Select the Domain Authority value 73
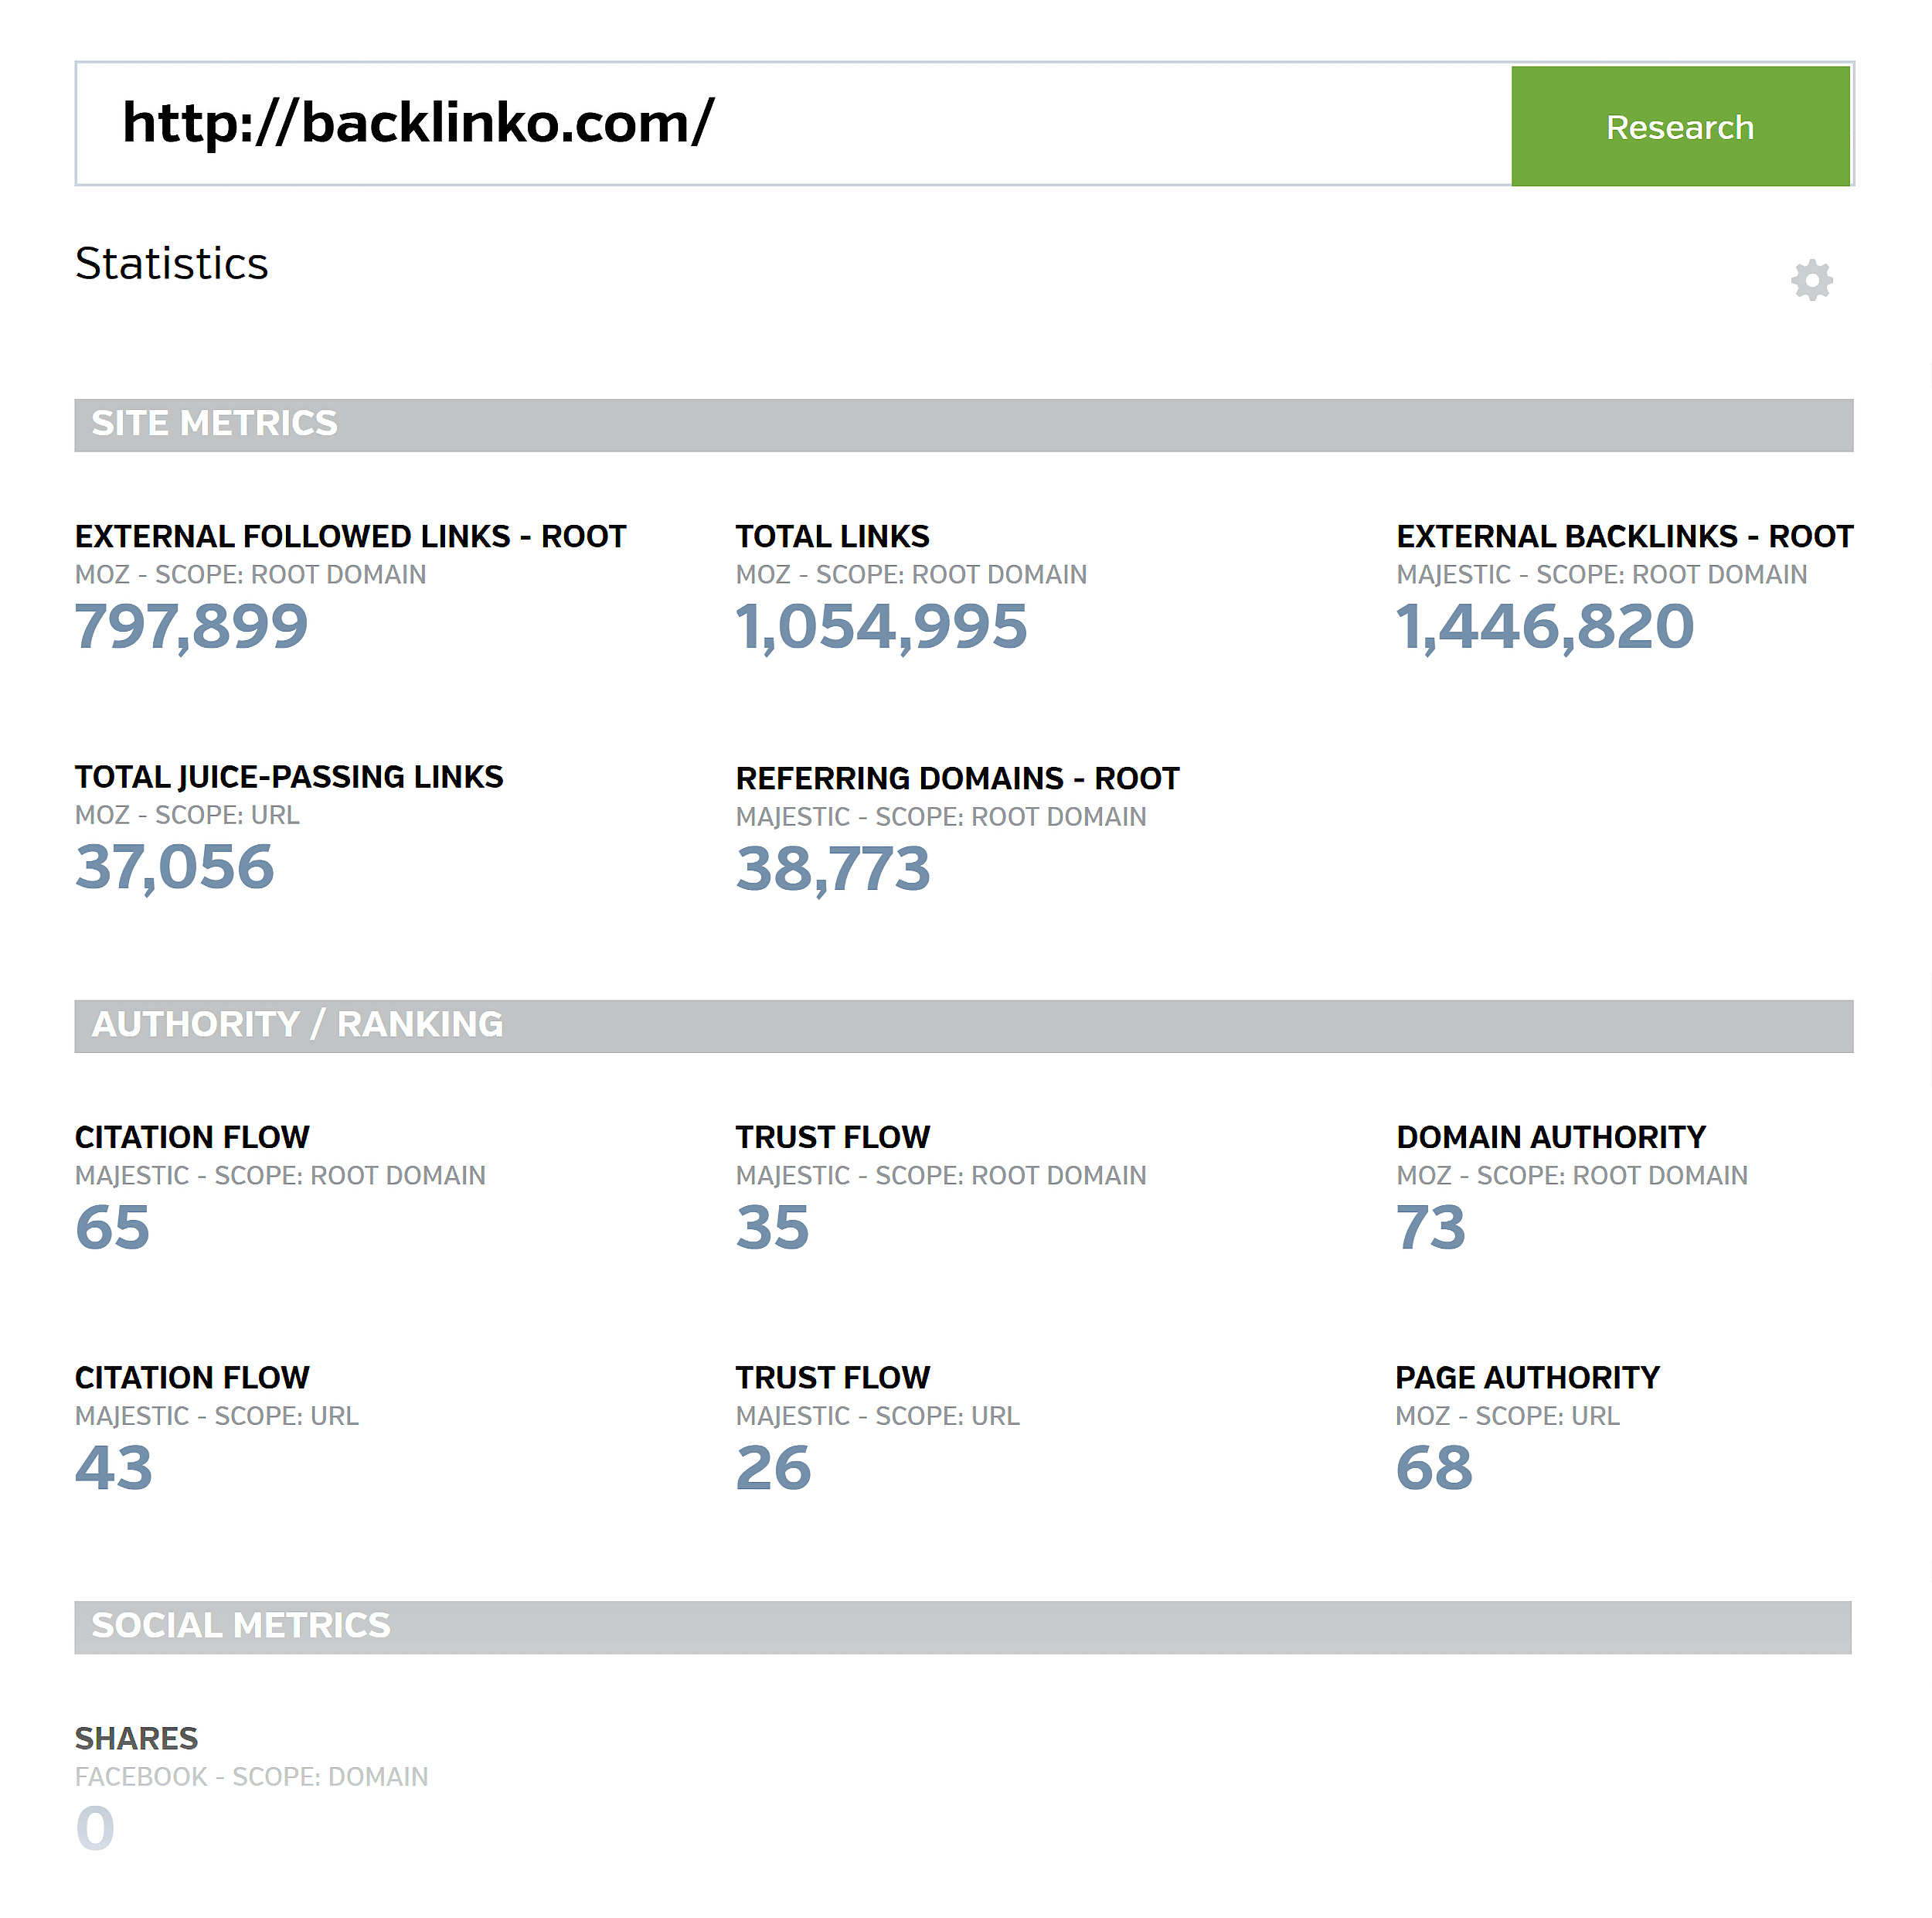The height and width of the screenshot is (1918, 1932). (x=1431, y=1228)
